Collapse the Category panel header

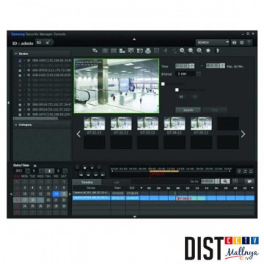42,125
